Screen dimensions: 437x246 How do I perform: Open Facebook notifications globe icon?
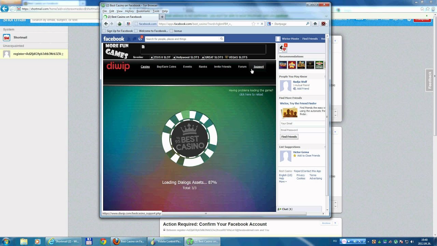(x=140, y=39)
